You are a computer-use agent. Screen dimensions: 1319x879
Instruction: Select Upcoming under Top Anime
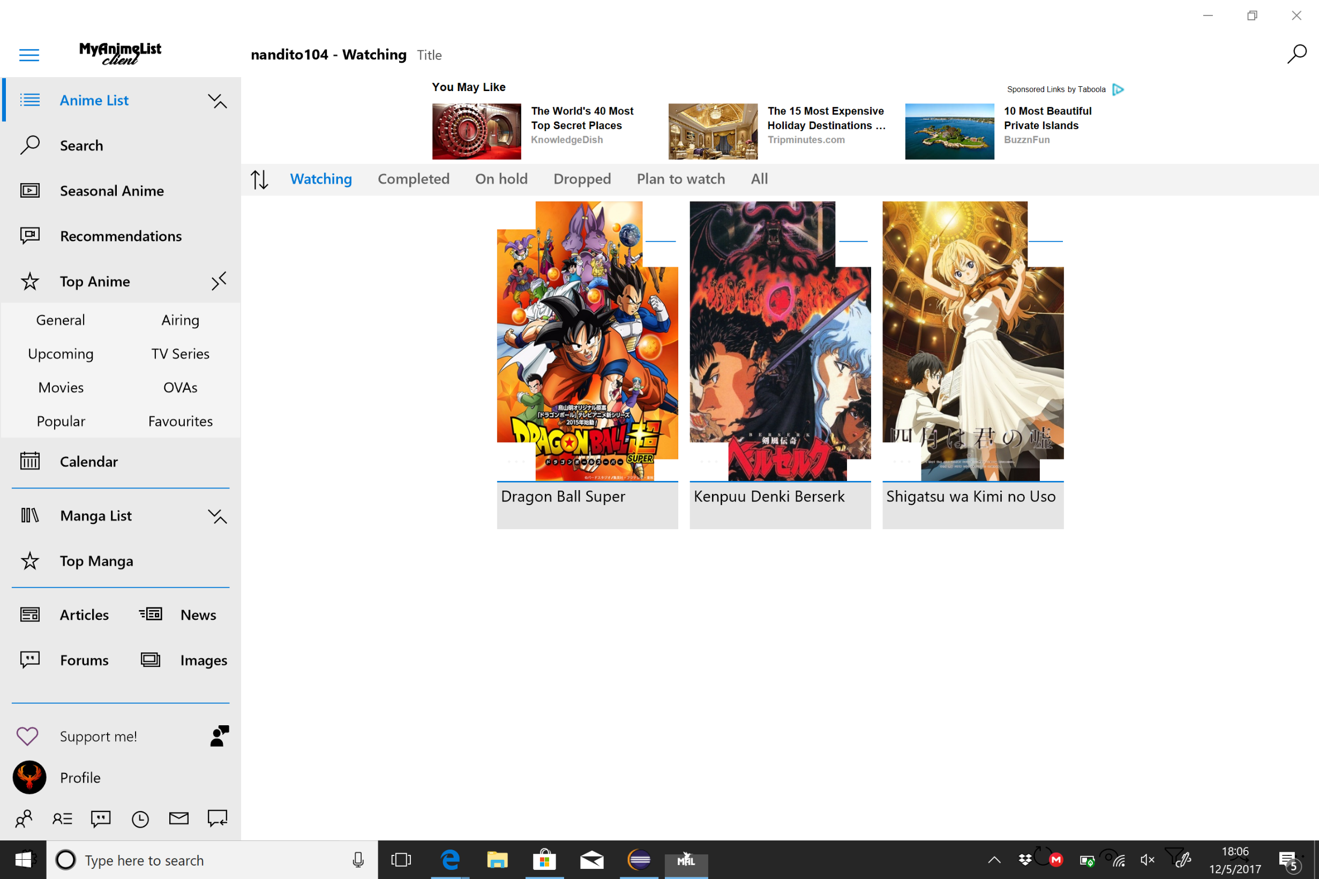pyautogui.click(x=61, y=354)
